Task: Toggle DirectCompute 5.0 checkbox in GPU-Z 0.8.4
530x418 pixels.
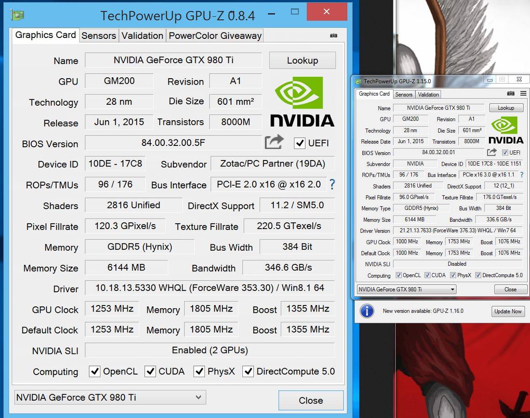Action: [x=248, y=371]
